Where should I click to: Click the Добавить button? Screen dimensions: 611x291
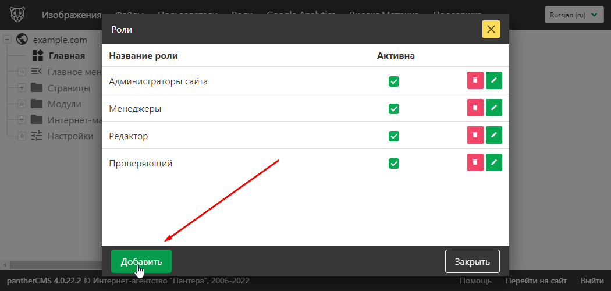tap(141, 262)
